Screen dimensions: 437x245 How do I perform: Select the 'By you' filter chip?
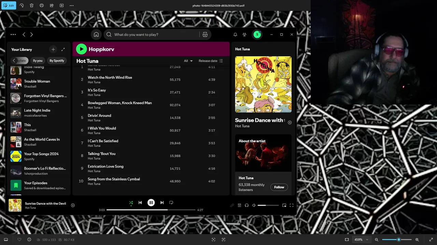[x=38, y=61]
